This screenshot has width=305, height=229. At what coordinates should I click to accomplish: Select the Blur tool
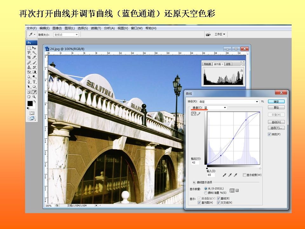tap(29, 77)
